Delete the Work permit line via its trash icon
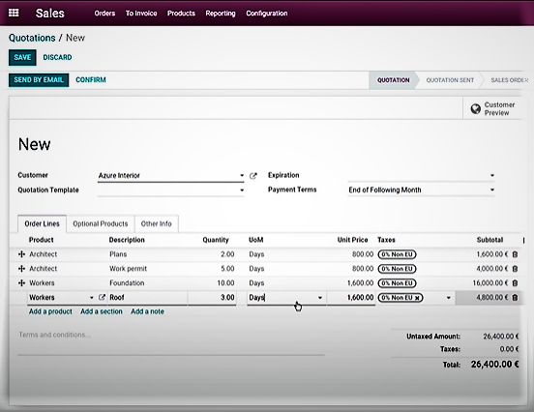 click(515, 269)
